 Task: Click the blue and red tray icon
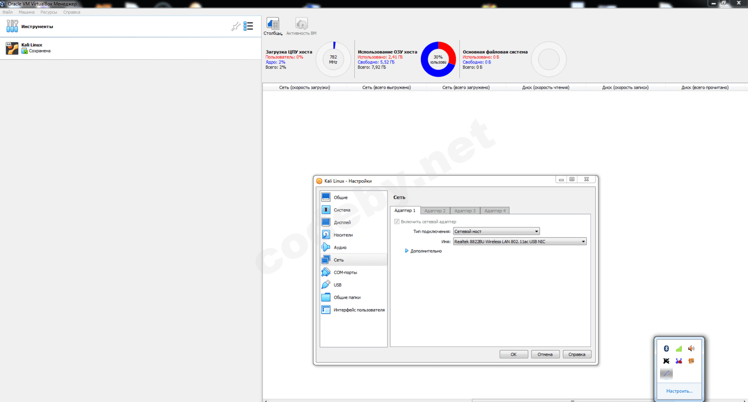click(x=679, y=361)
